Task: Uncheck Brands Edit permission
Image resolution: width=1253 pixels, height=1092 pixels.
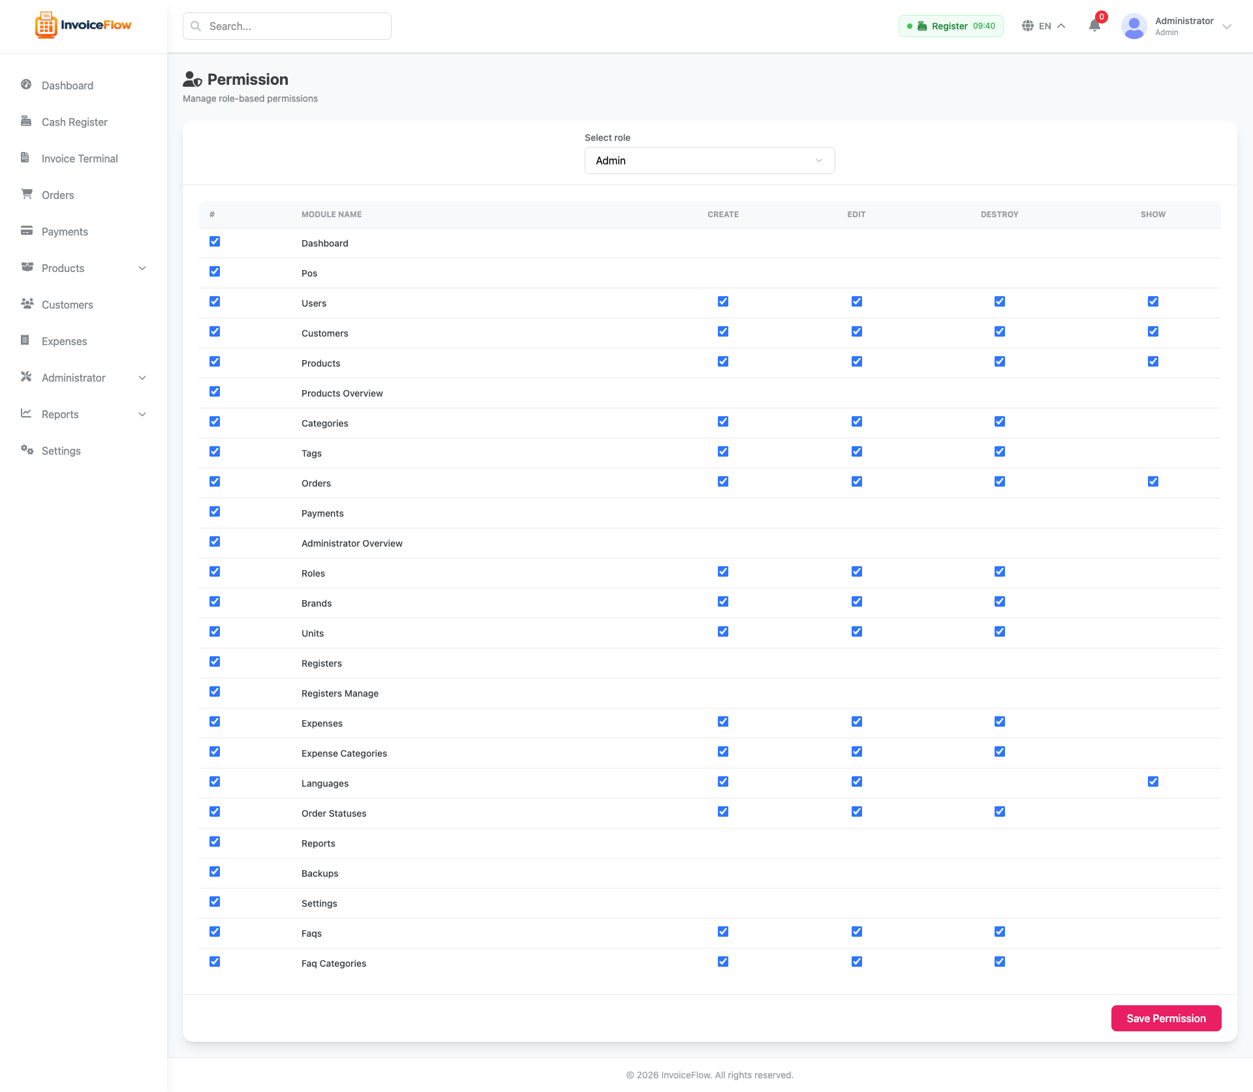Action: 857,601
